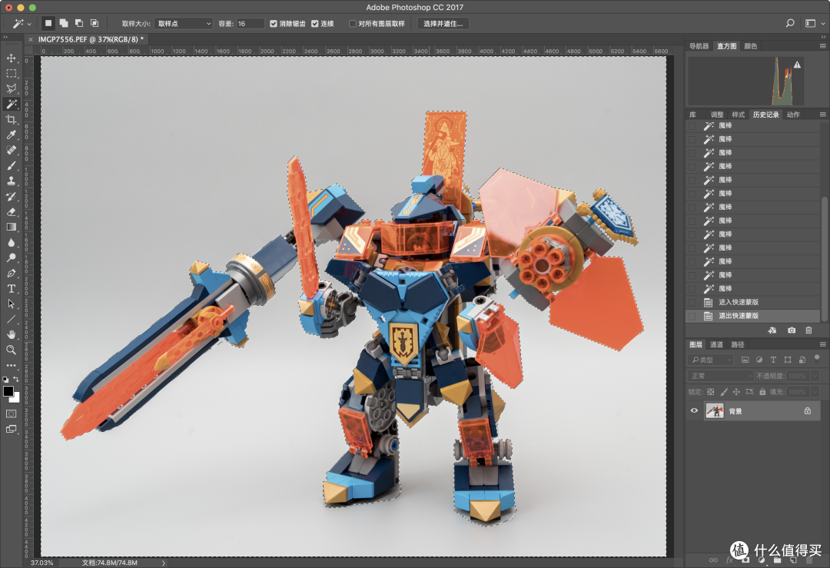
Task: Open the Fill (填充) dropdown arrow
Action: coord(815,392)
